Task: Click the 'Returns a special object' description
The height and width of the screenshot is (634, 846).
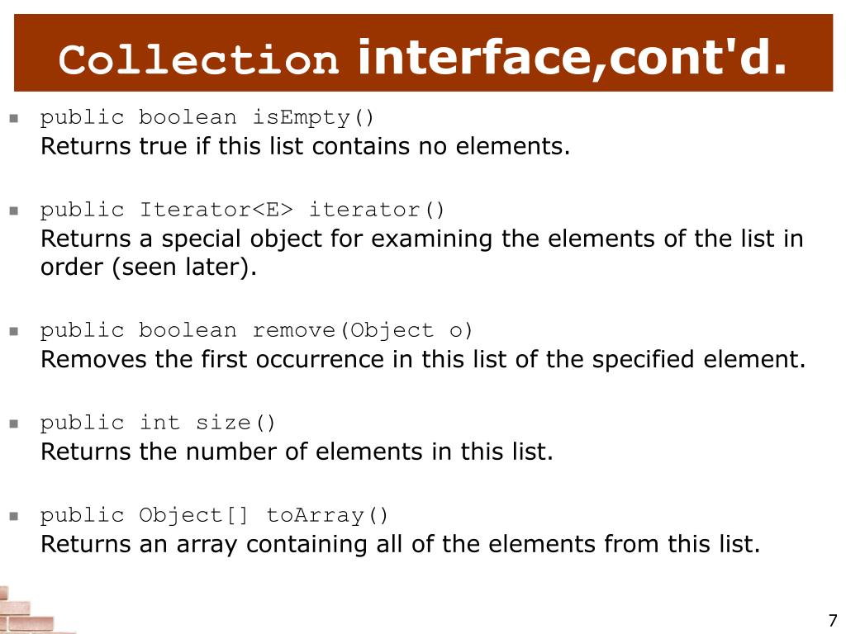Action: point(422,253)
